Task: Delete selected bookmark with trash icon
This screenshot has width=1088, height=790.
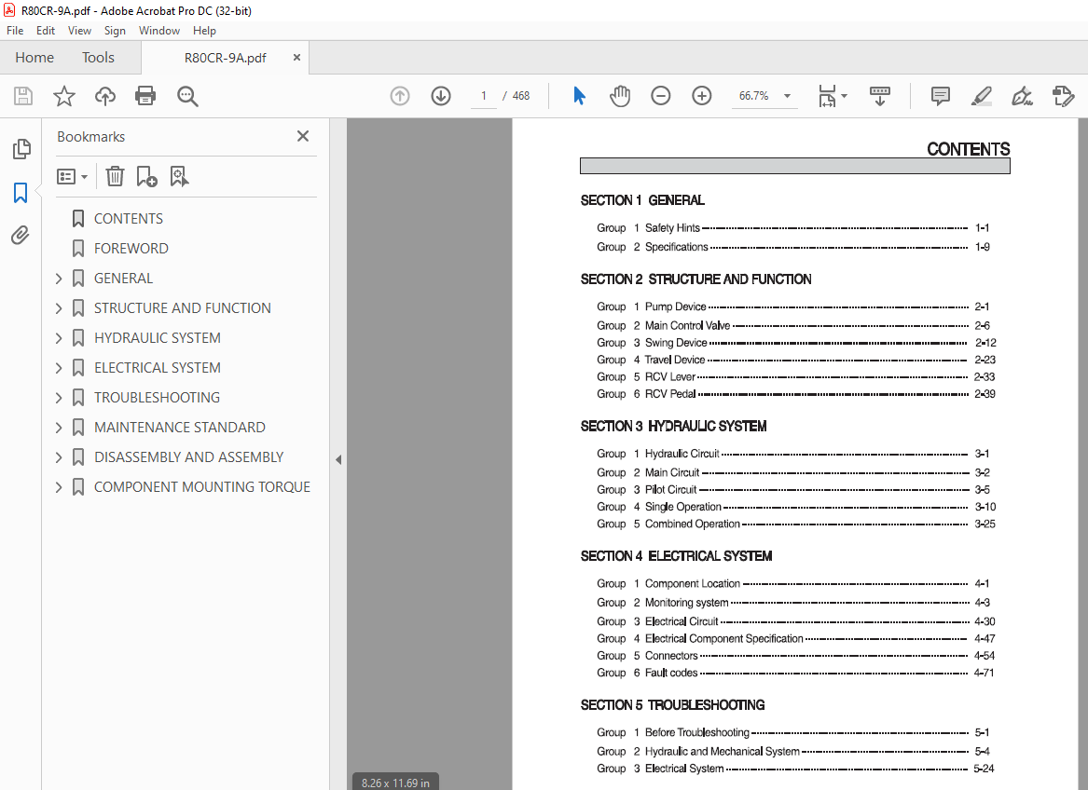Action: [x=115, y=176]
